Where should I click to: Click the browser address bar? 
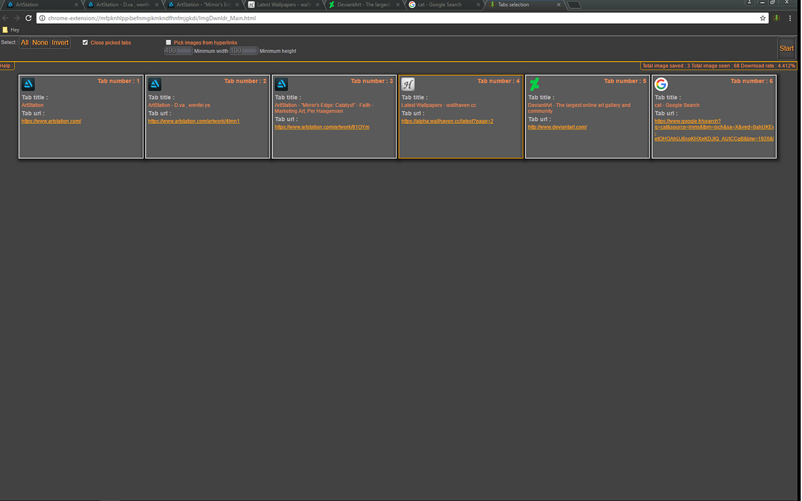tap(401, 18)
